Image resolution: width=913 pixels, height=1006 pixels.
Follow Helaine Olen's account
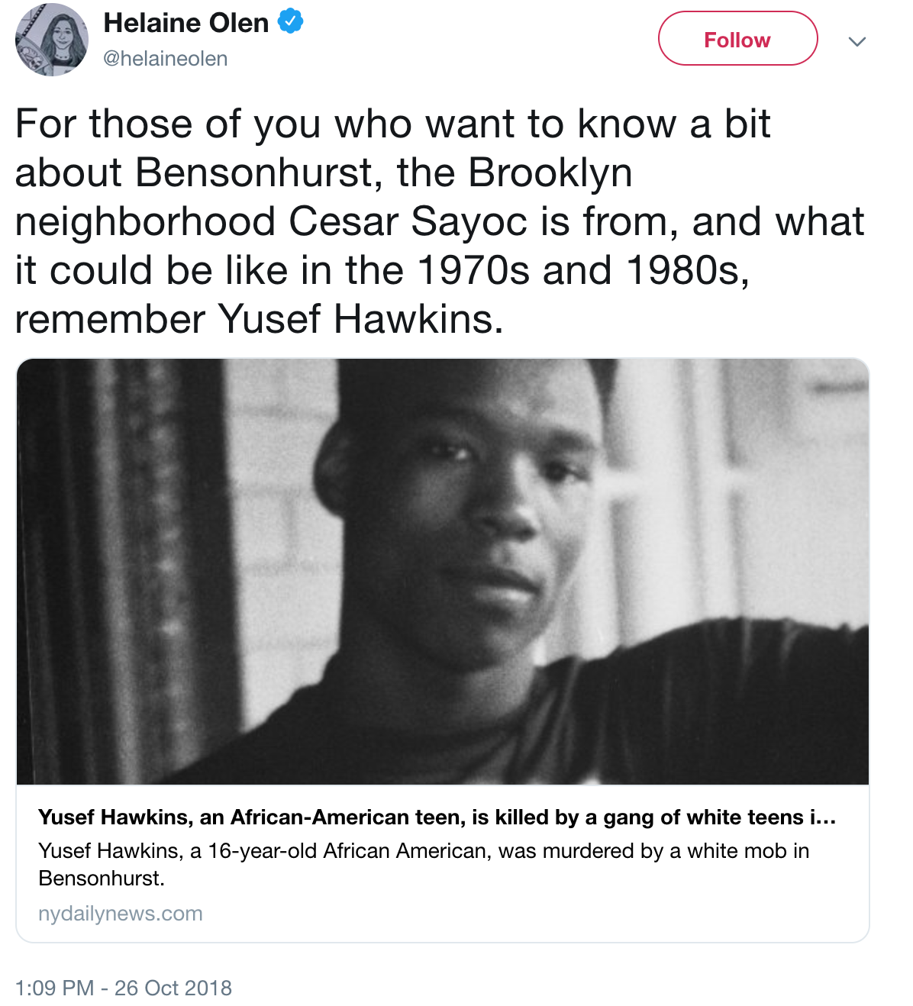click(737, 39)
